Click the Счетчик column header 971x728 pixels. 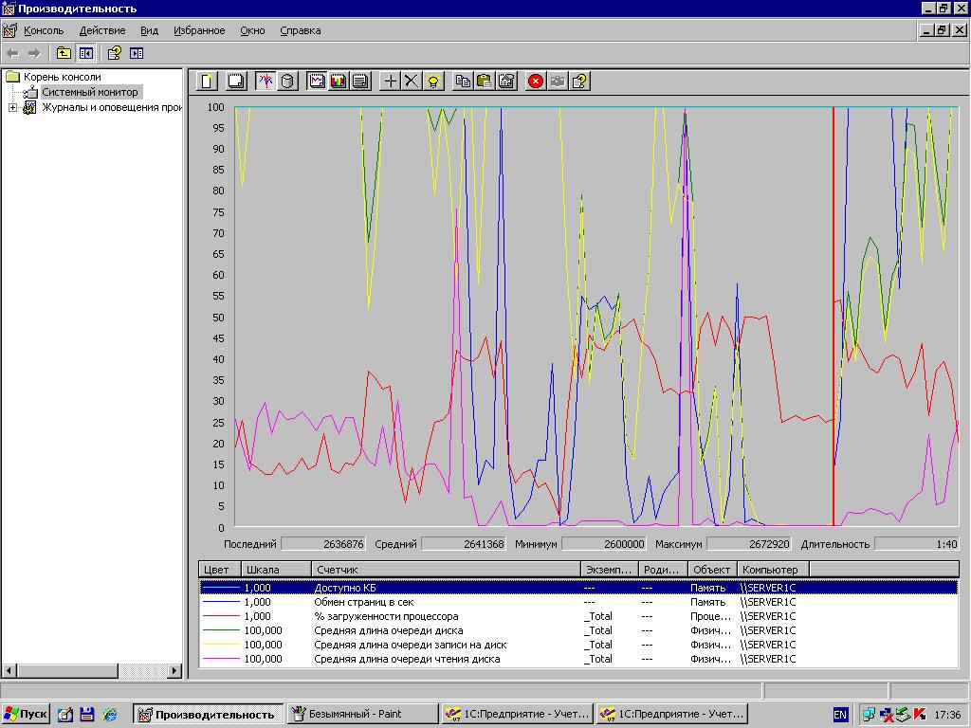[445, 570]
